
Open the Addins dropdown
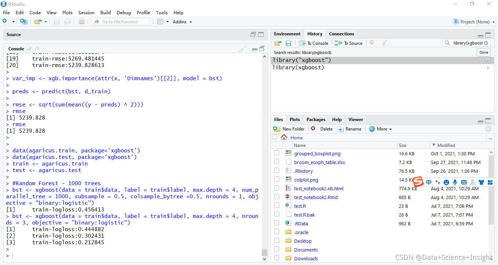tap(182, 22)
